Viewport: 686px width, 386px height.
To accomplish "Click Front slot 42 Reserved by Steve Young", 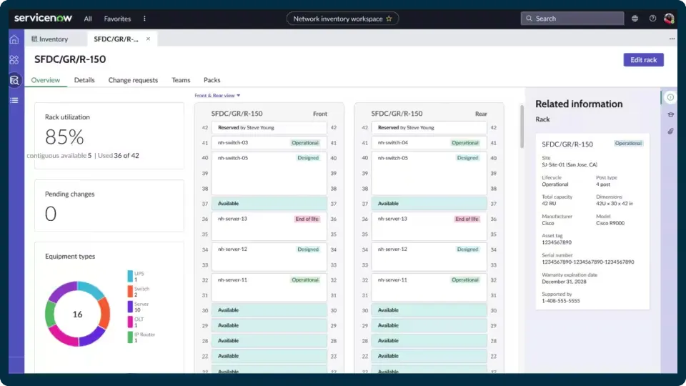I will coord(269,127).
